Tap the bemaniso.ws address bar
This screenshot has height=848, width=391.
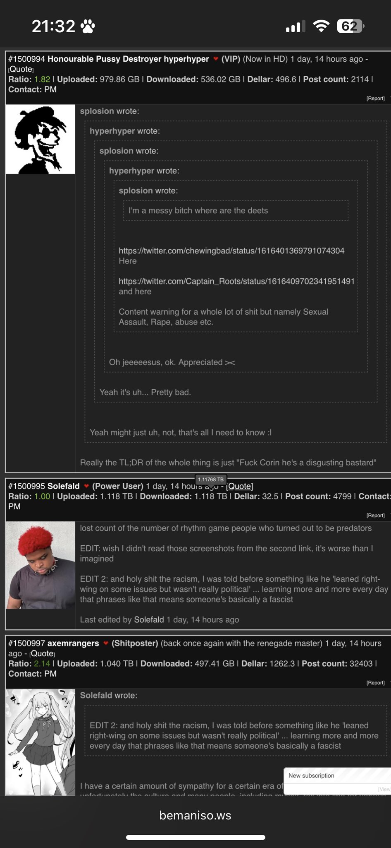[195, 815]
